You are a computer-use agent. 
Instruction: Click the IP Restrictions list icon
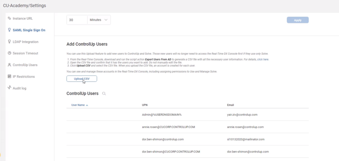coord(9,76)
